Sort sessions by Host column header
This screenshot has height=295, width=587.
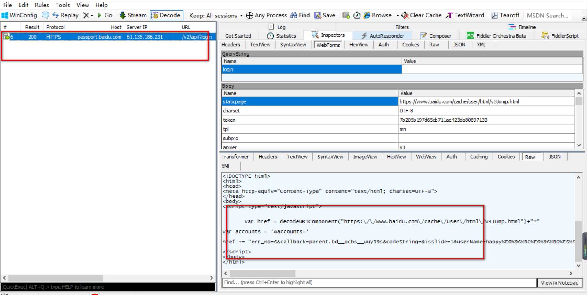[96, 27]
